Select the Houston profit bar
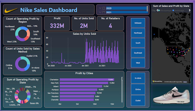195x111 pixels. [x=77, y=96]
